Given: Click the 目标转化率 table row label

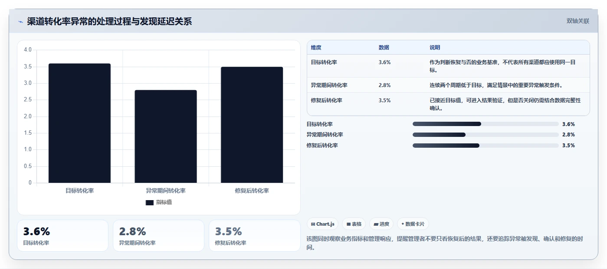Looking at the screenshot, I should coord(324,62).
